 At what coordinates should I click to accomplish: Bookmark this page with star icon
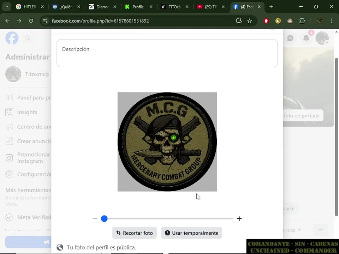(x=250, y=21)
